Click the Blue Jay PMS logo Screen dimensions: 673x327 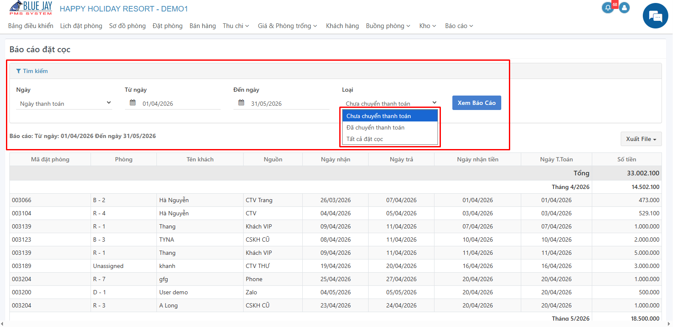point(31,8)
